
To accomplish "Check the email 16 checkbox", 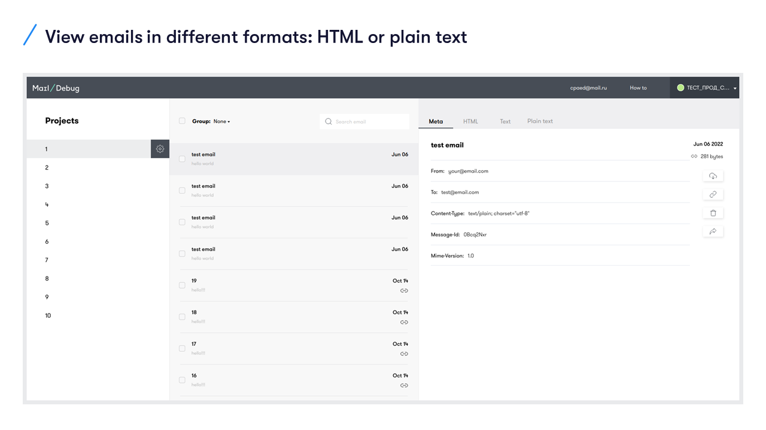I will (x=182, y=380).
